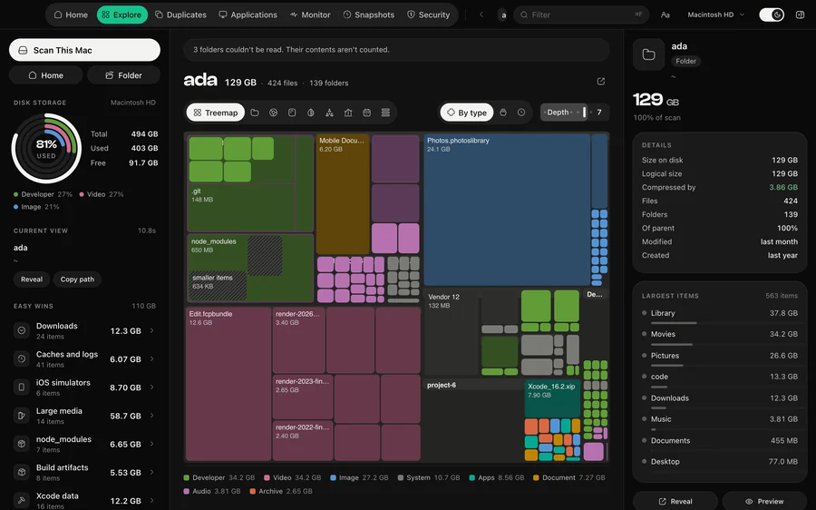
Task: Select Photos.photoslibrary block in treemap
Action: (507, 210)
